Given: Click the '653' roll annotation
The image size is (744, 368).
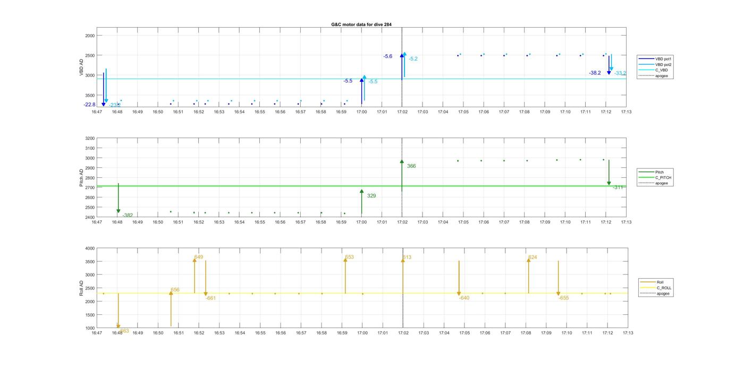Looking at the screenshot, I should [x=349, y=257].
